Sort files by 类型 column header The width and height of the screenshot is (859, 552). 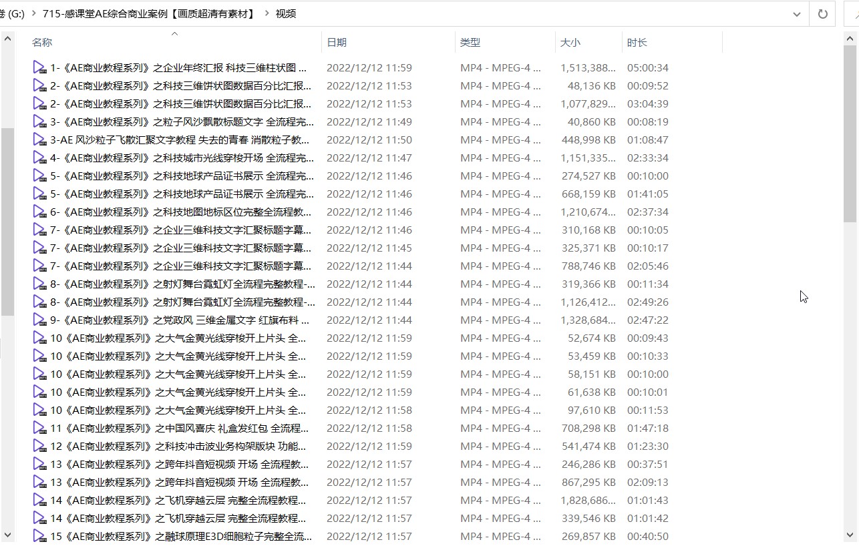(470, 42)
